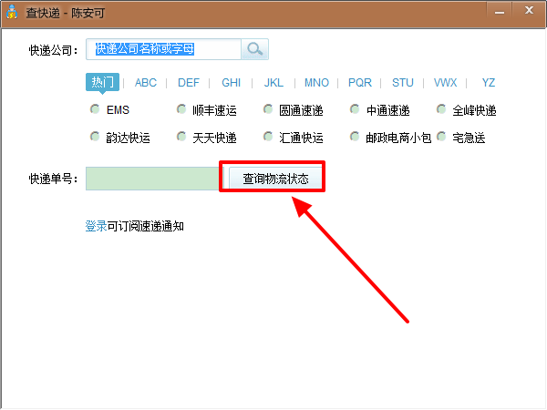Select the 热门 tab
The height and width of the screenshot is (410, 547).
(102, 82)
